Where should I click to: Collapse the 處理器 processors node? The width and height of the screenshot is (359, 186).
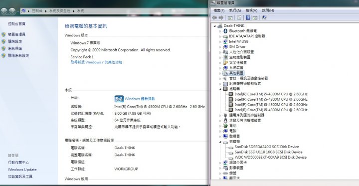pyautogui.click(x=220, y=89)
